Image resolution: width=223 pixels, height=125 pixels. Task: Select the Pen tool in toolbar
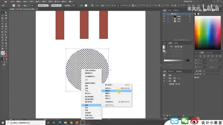click(x=2, y=18)
